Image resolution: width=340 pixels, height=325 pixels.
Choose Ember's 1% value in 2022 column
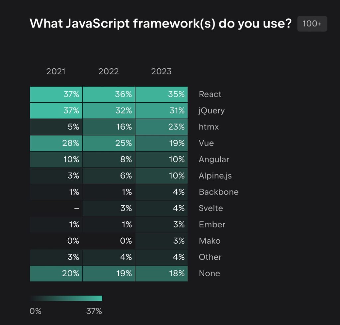(x=109, y=224)
